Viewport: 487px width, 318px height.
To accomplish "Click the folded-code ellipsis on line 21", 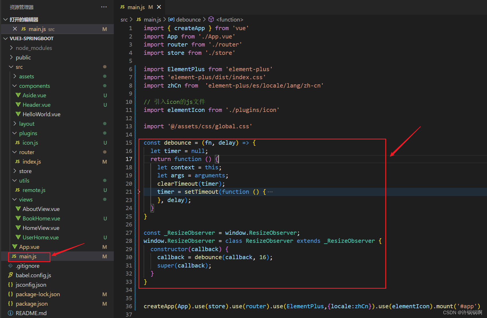I will (270, 192).
